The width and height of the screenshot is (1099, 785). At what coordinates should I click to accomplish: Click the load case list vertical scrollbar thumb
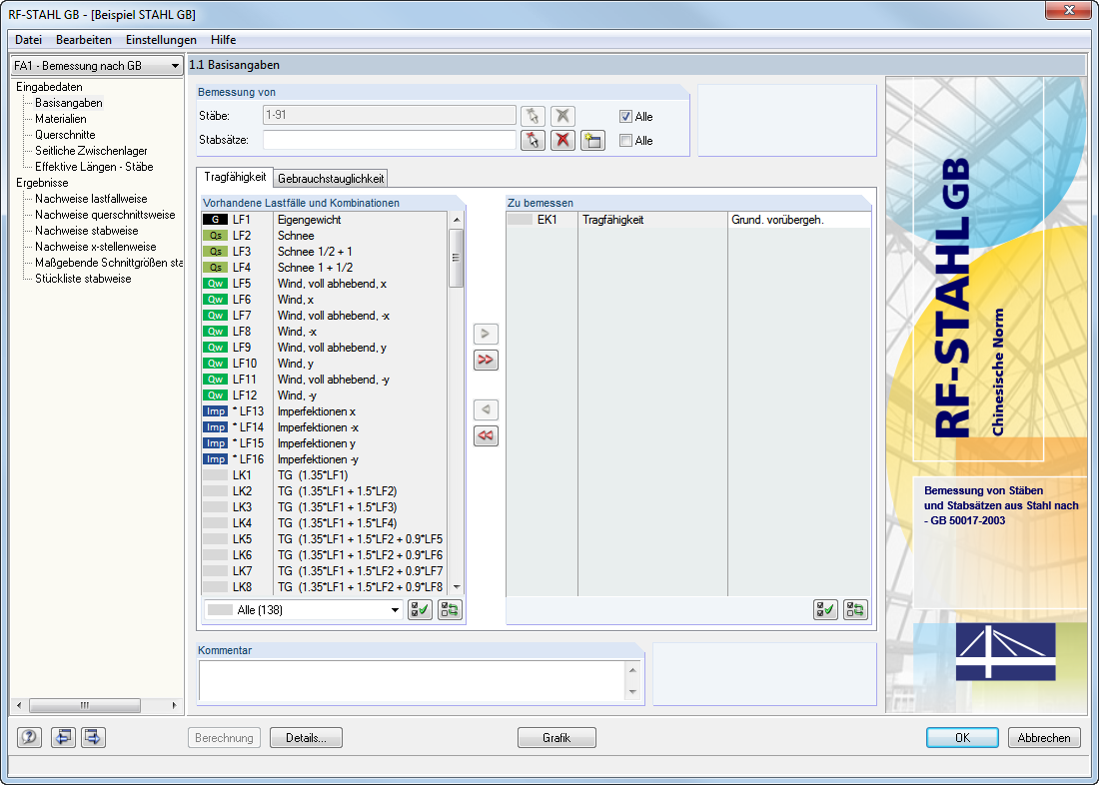tap(456, 258)
